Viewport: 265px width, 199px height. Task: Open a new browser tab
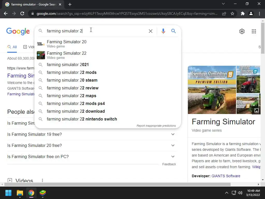click(x=70, y=4)
